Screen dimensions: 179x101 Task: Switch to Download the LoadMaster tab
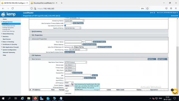pos(44,3)
